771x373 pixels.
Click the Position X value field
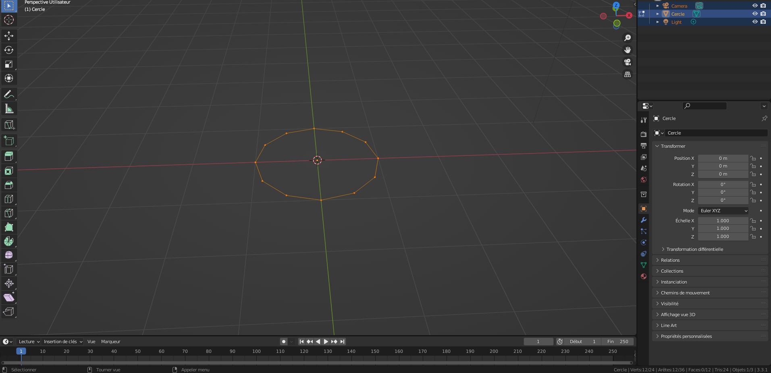[x=723, y=158]
